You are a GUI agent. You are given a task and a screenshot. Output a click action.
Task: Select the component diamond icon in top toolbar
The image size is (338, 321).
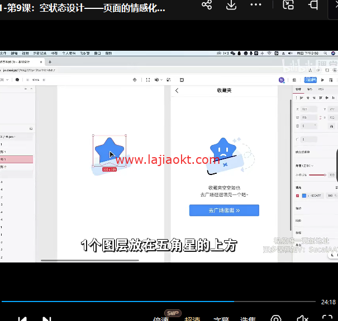[135, 80]
